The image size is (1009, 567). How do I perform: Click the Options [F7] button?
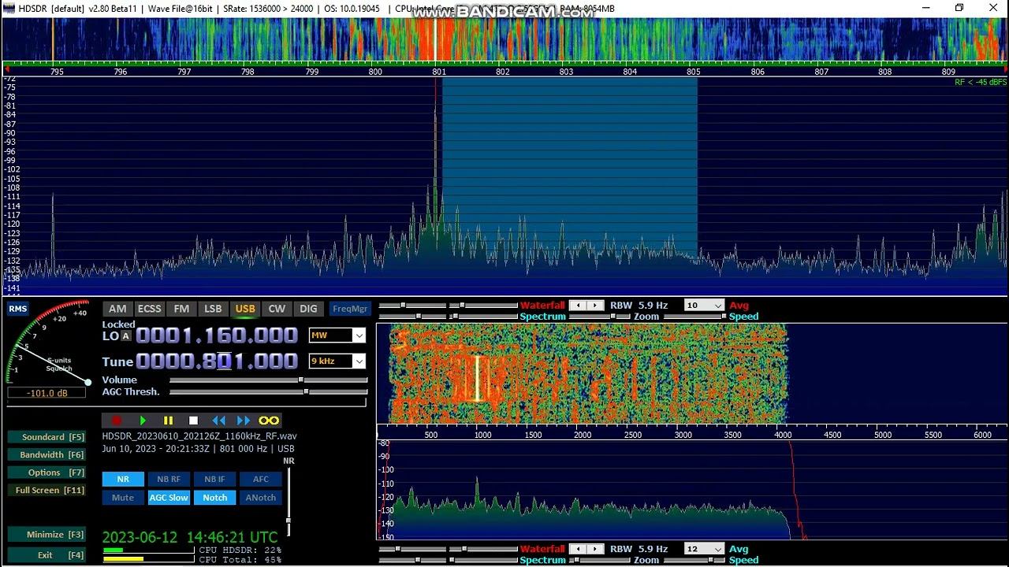(x=47, y=472)
